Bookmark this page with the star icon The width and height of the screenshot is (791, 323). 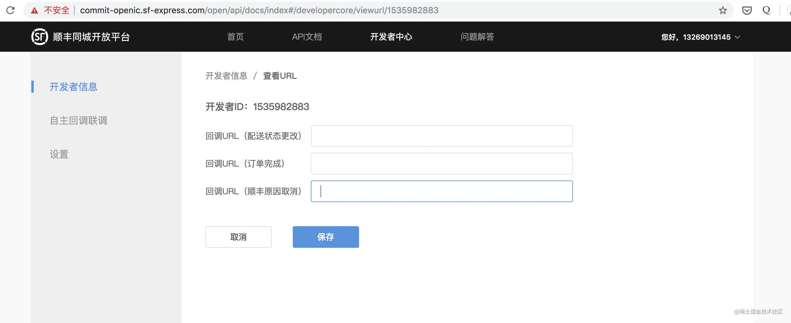(x=723, y=11)
